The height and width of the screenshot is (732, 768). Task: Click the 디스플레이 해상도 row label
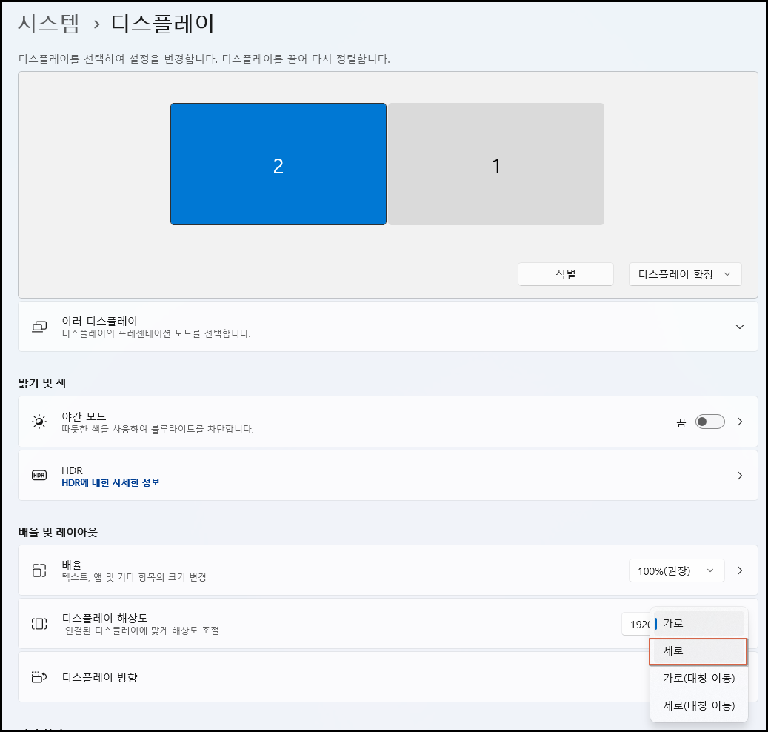pyautogui.click(x=105, y=618)
